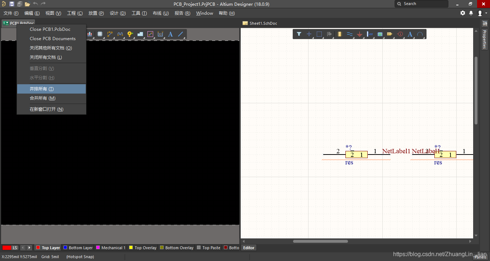Click the Save icon in title bar

(12, 4)
